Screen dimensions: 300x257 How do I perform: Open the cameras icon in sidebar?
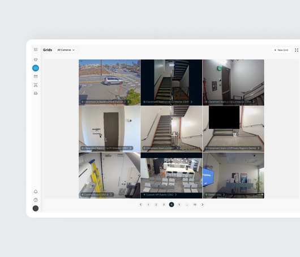point(36,59)
